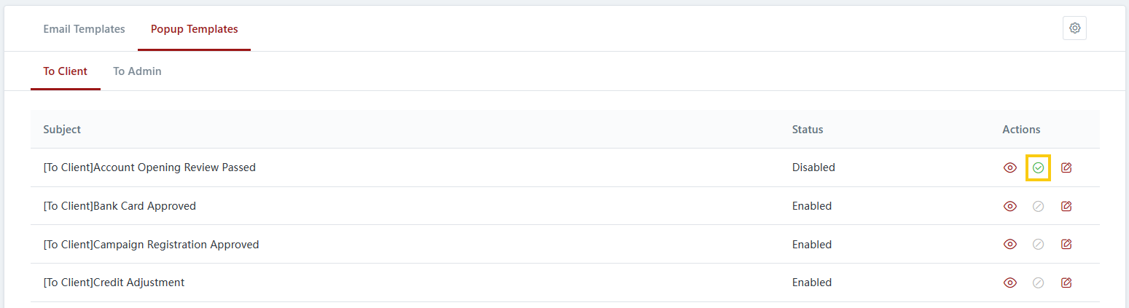Screen dimensions: 1129x308
Task: Edit Campaign Registration Approved template
Action: coord(1066,245)
